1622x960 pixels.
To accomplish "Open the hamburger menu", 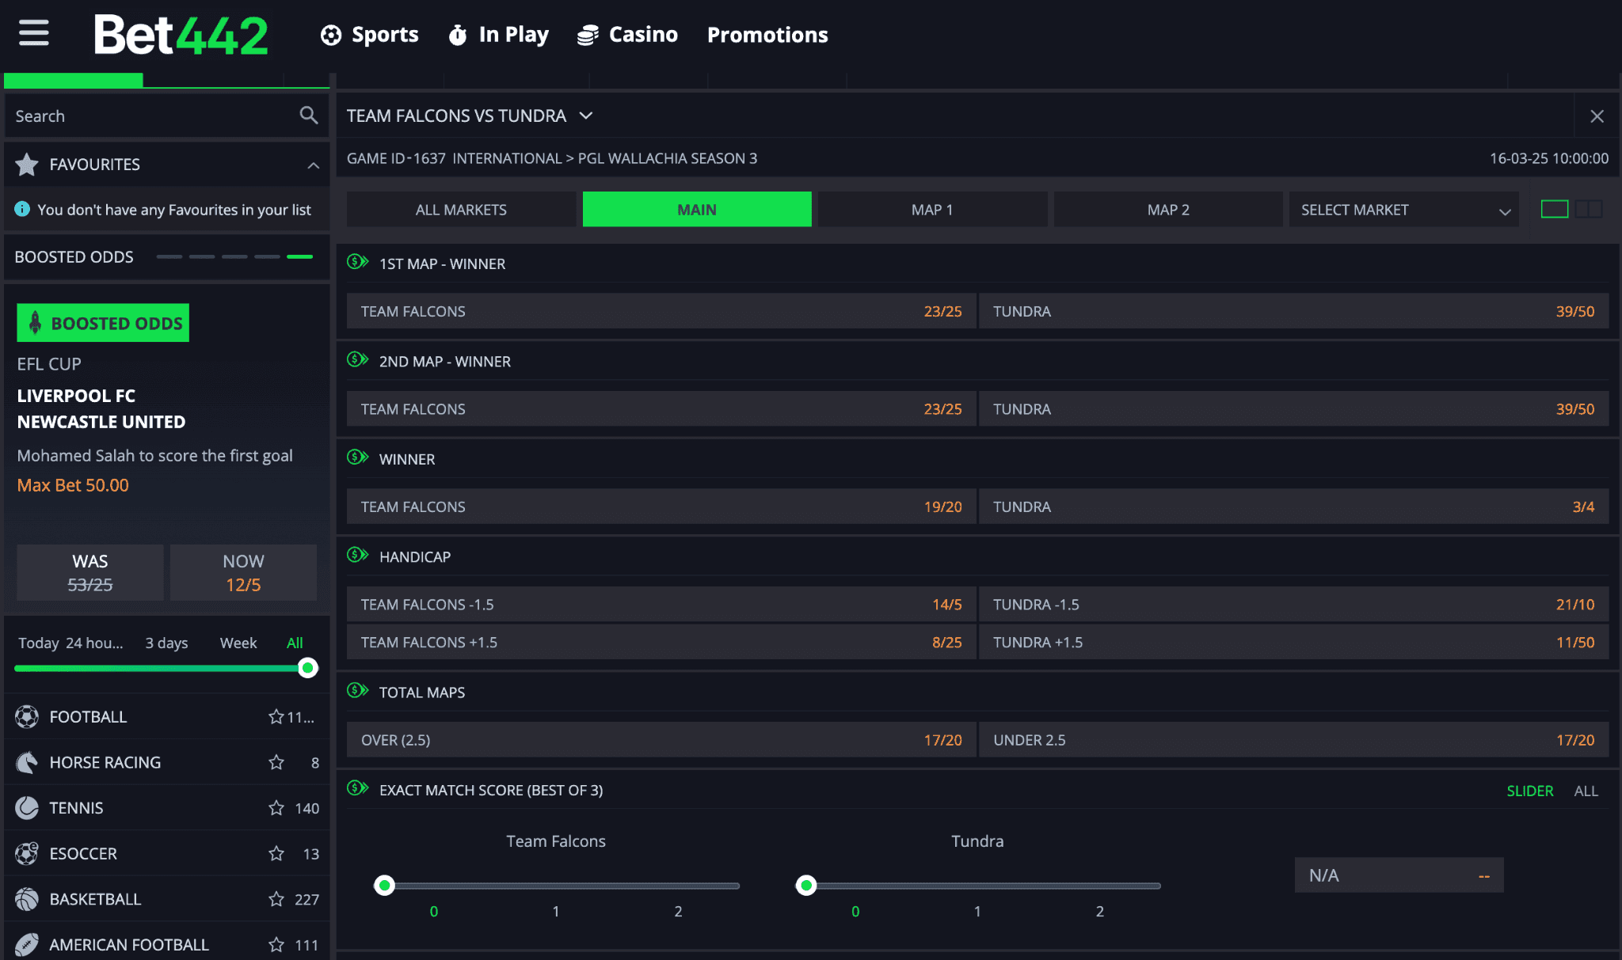I will 34,33.
